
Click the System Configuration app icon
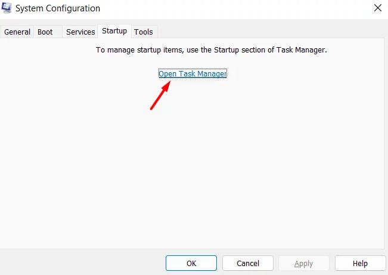pyautogui.click(x=7, y=8)
